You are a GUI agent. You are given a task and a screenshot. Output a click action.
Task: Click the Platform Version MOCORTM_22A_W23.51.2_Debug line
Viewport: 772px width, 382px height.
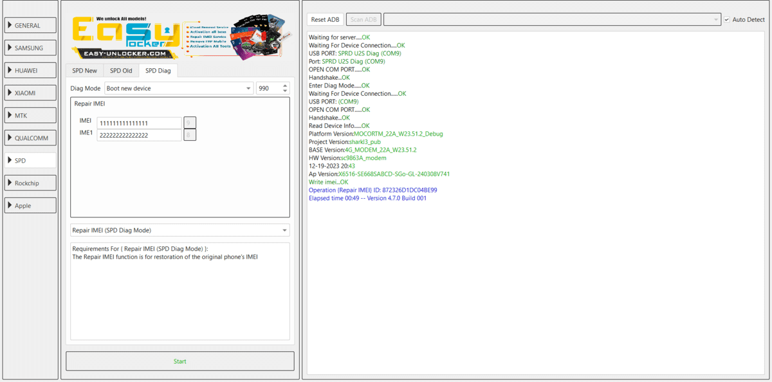(x=376, y=134)
